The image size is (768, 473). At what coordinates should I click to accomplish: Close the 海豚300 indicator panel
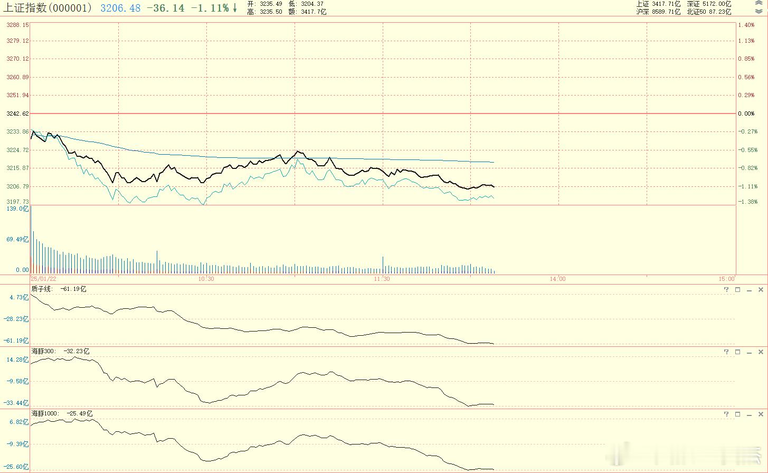click(761, 352)
